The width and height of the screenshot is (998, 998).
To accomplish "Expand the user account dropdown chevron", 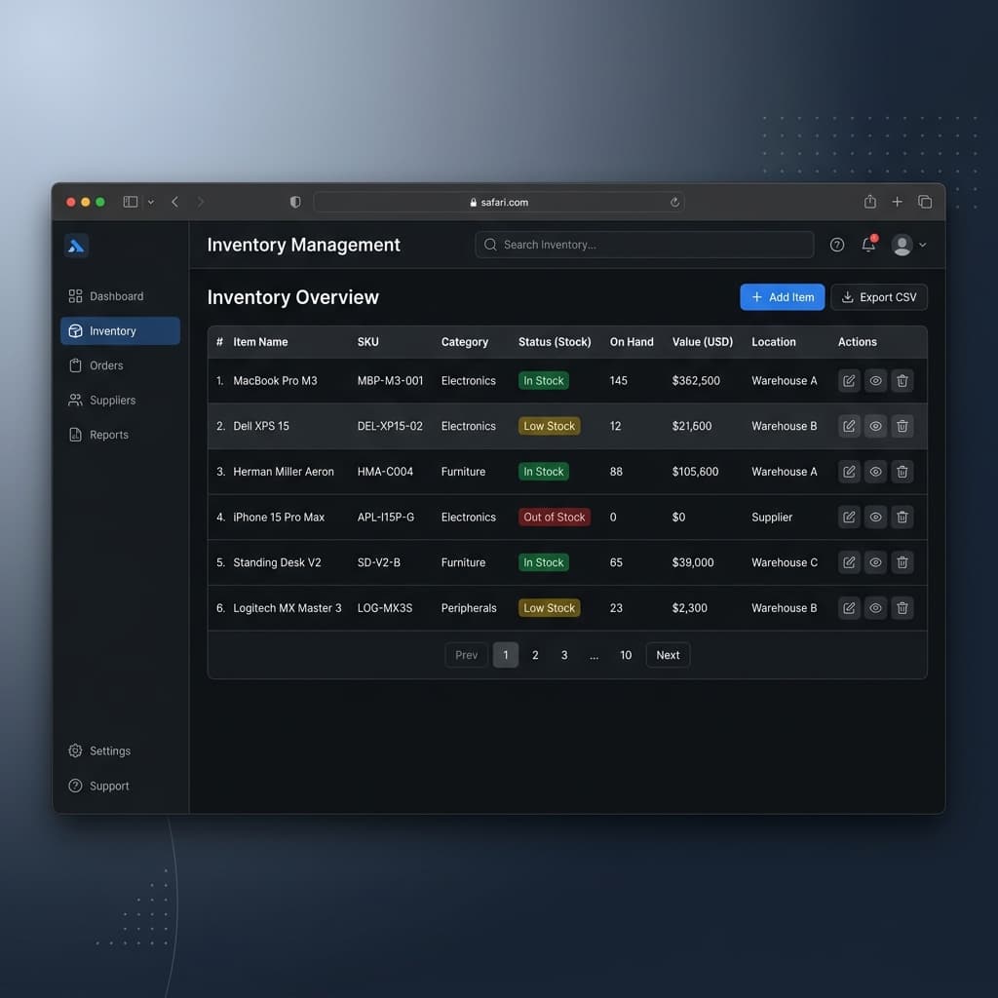I will pos(922,245).
